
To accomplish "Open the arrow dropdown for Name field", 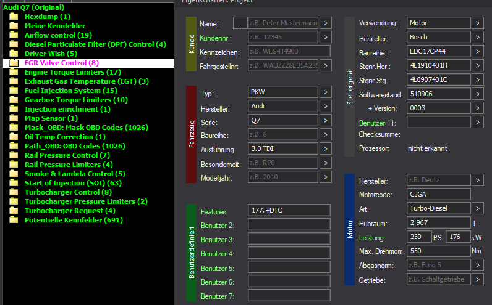I will pyautogui.click(x=326, y=23).
